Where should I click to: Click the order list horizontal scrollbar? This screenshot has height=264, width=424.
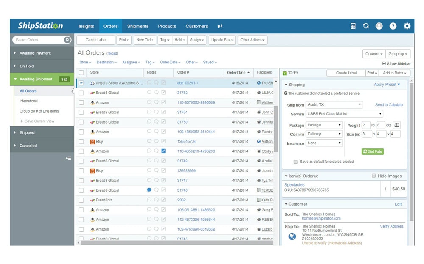point(177,242)
